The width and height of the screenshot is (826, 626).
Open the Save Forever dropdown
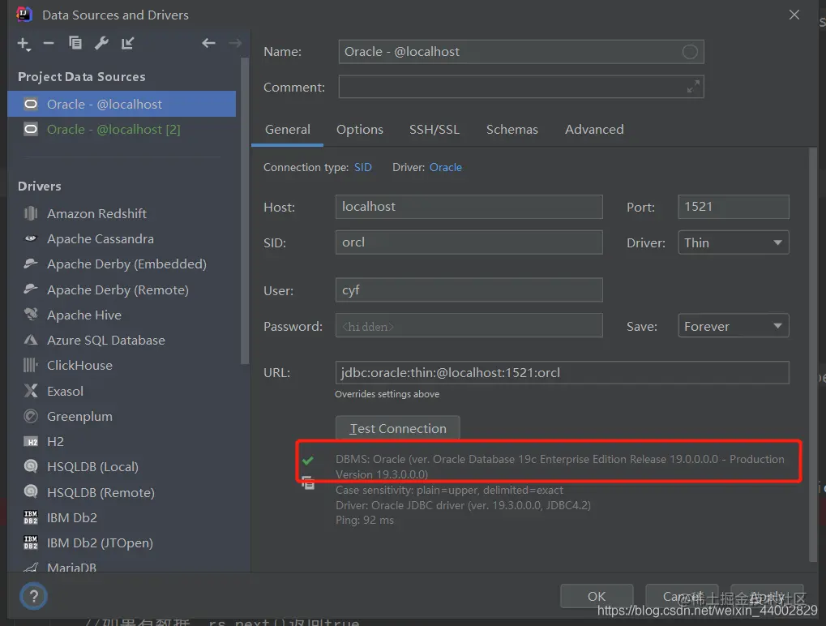[734, 326]
